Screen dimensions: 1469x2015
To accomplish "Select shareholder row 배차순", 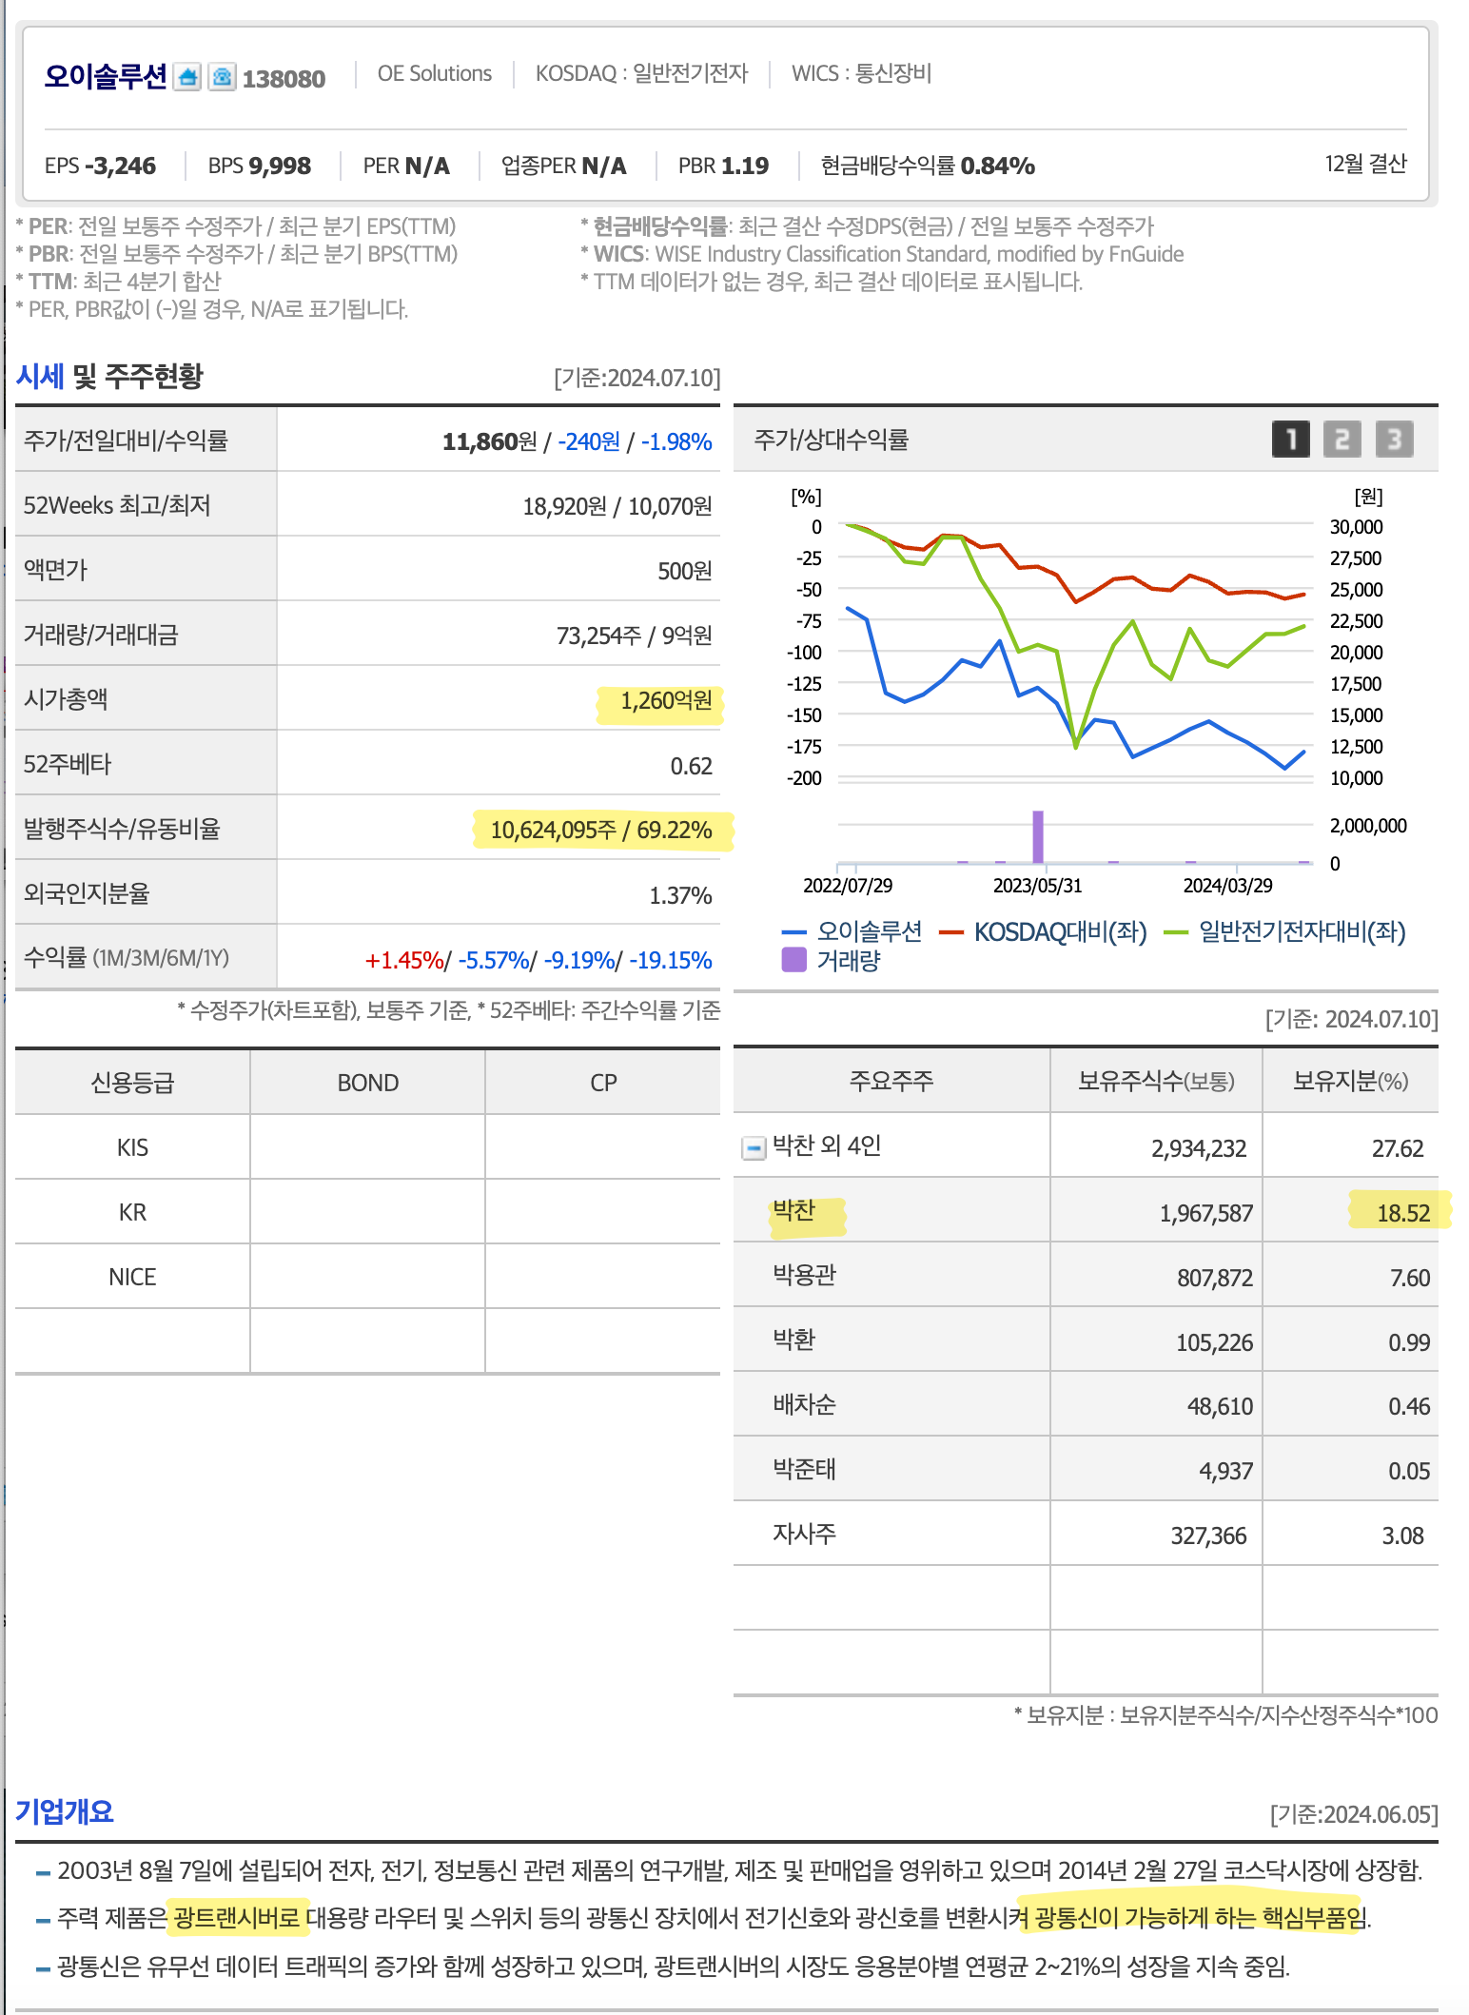I will pyautogui.click(x=1086, y=1404).
